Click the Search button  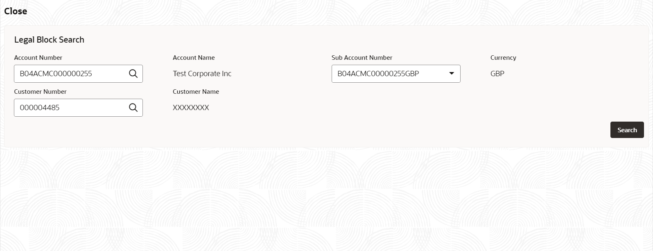pyautogui.click(x=627, y=130)
